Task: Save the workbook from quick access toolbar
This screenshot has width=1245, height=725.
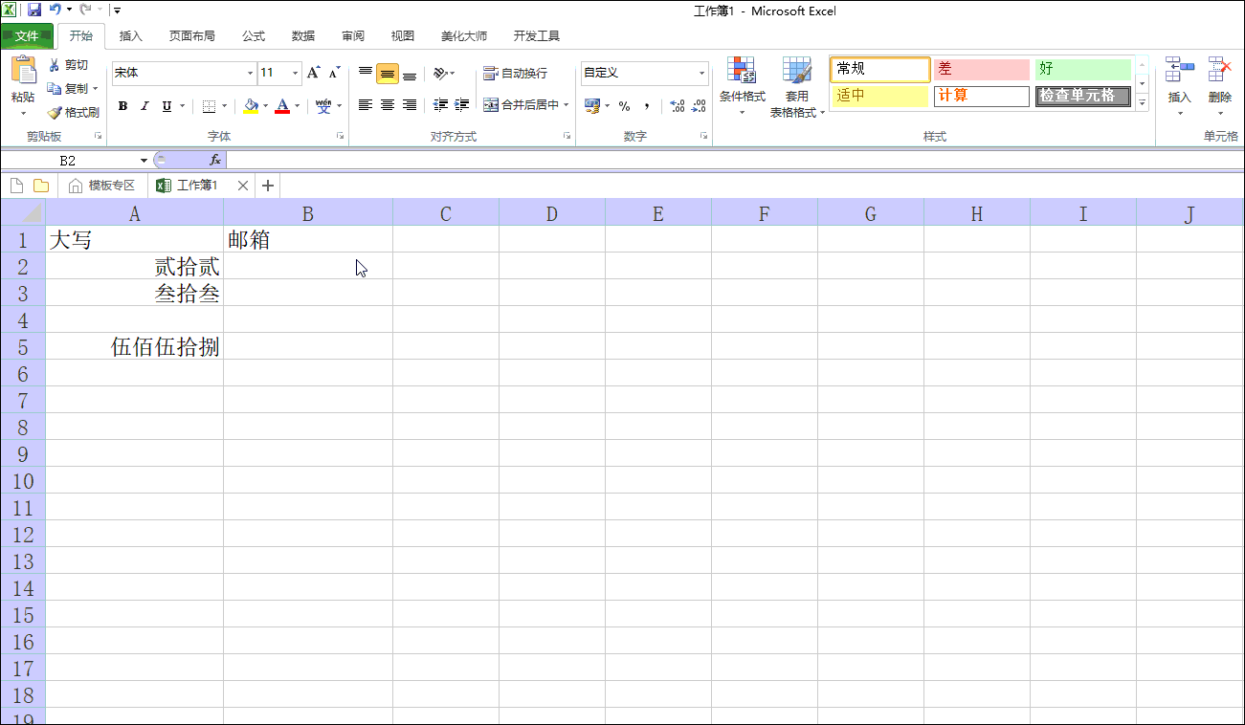Action: click(x=34, y=11)
